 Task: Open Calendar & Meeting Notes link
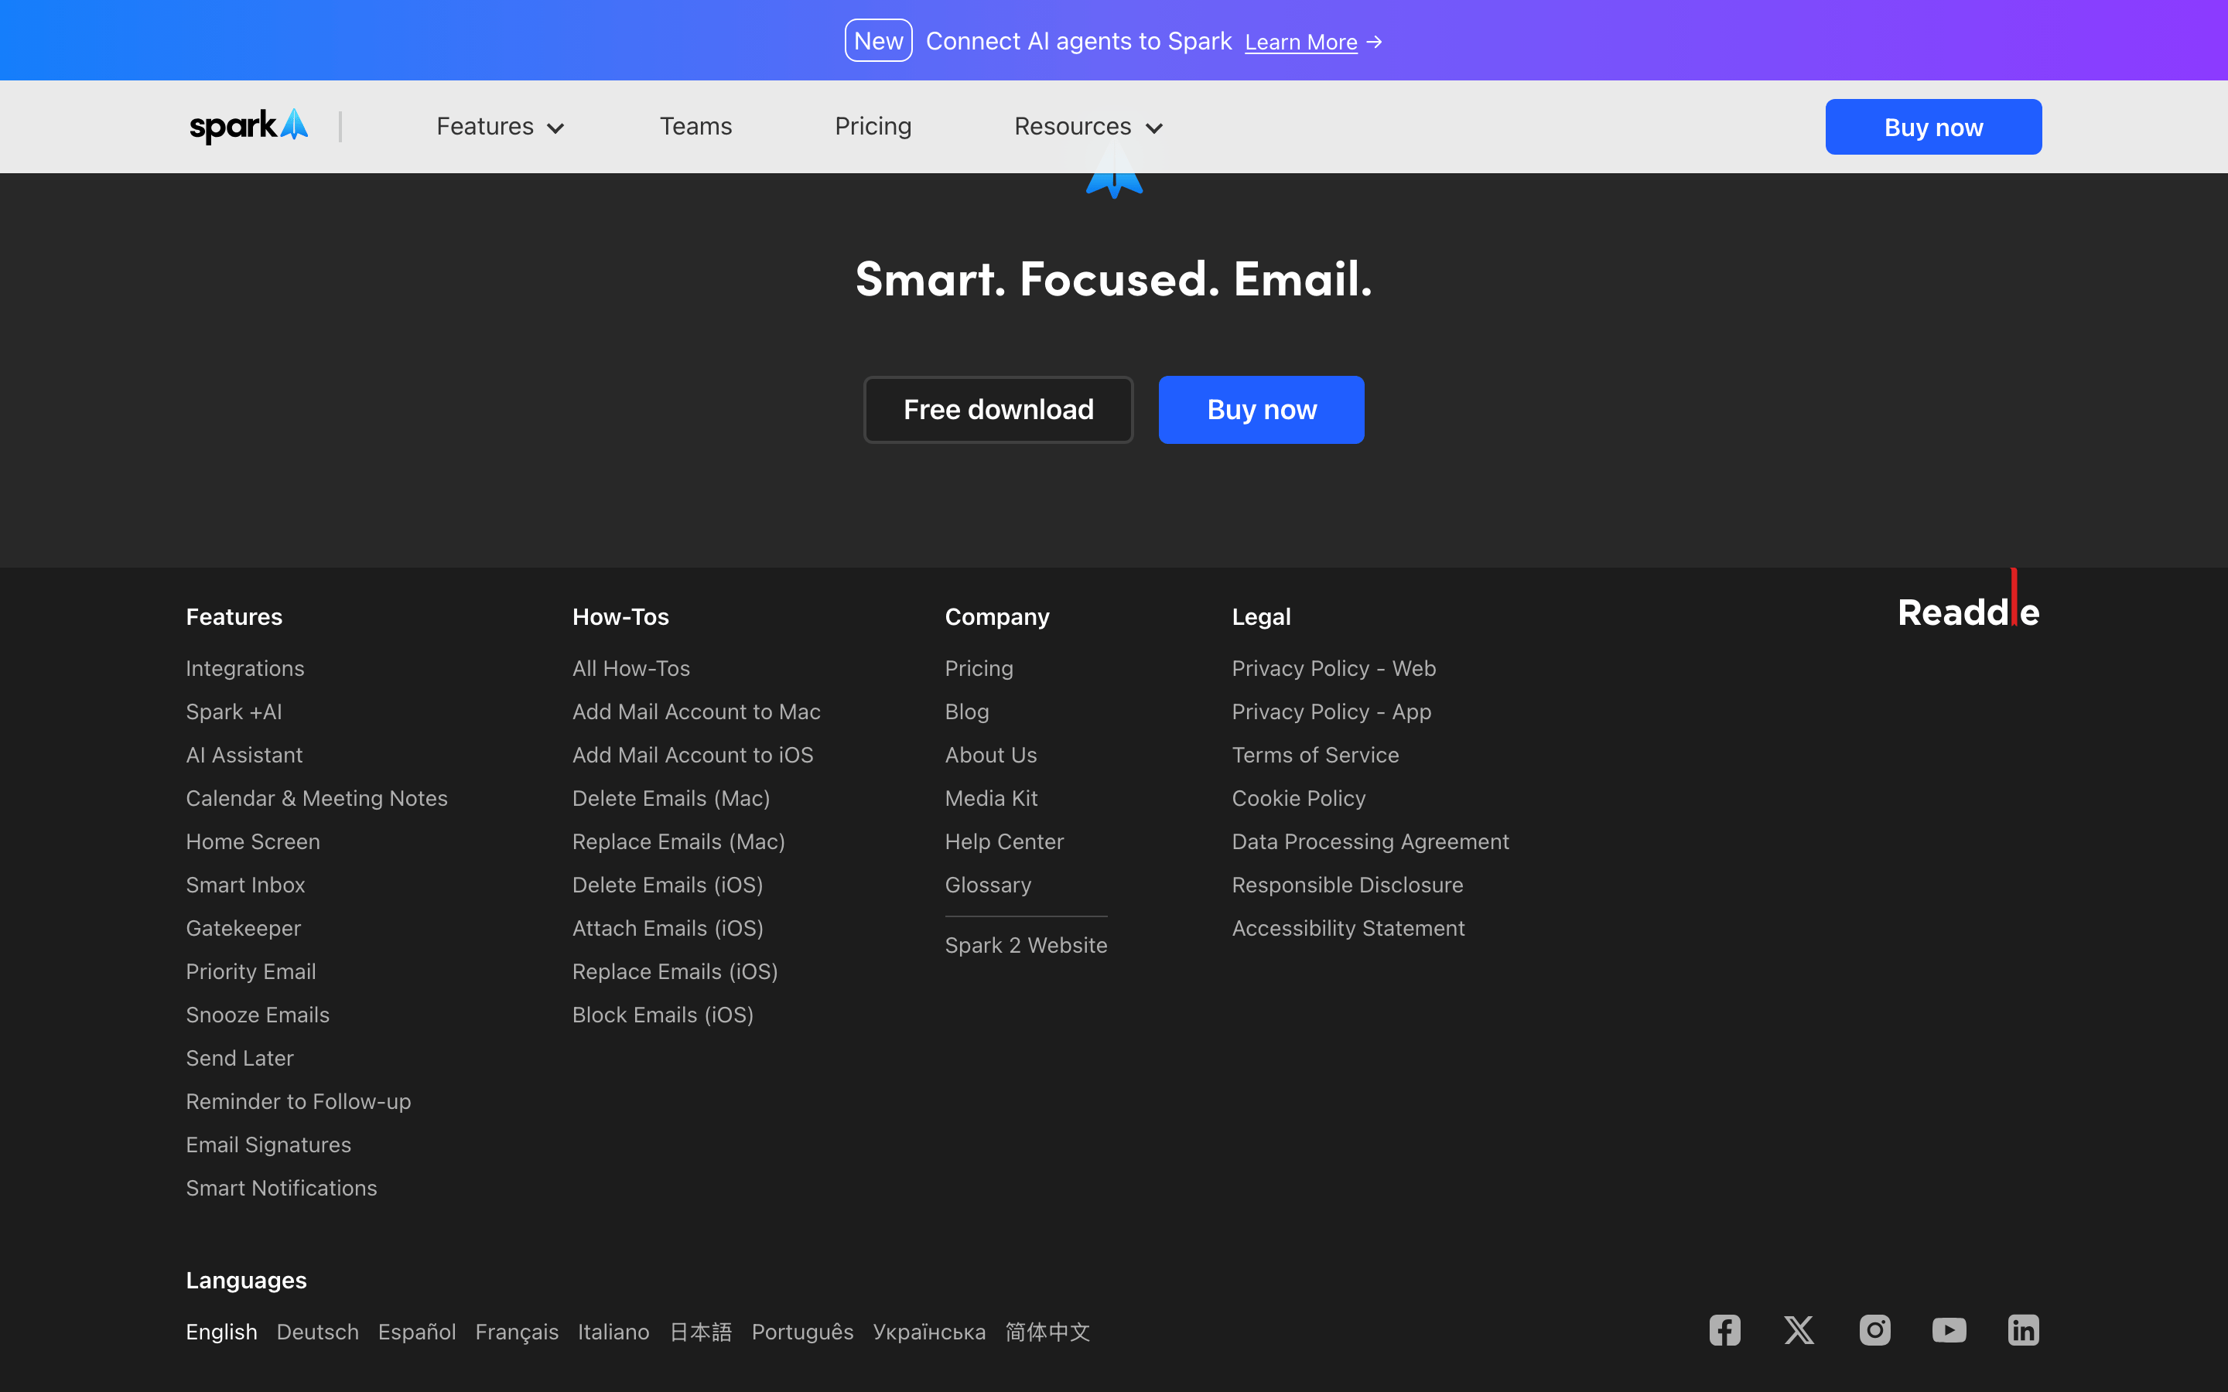[316, 798]
